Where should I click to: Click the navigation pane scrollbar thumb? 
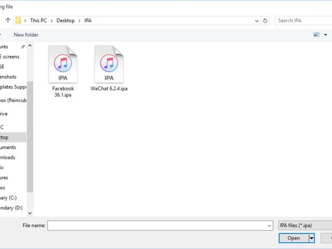(x=30, y=137)
